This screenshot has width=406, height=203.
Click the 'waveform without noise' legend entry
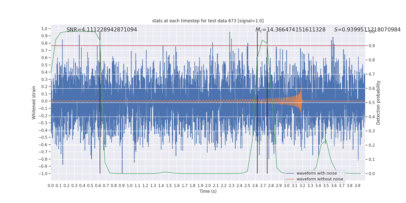(320, 179)
